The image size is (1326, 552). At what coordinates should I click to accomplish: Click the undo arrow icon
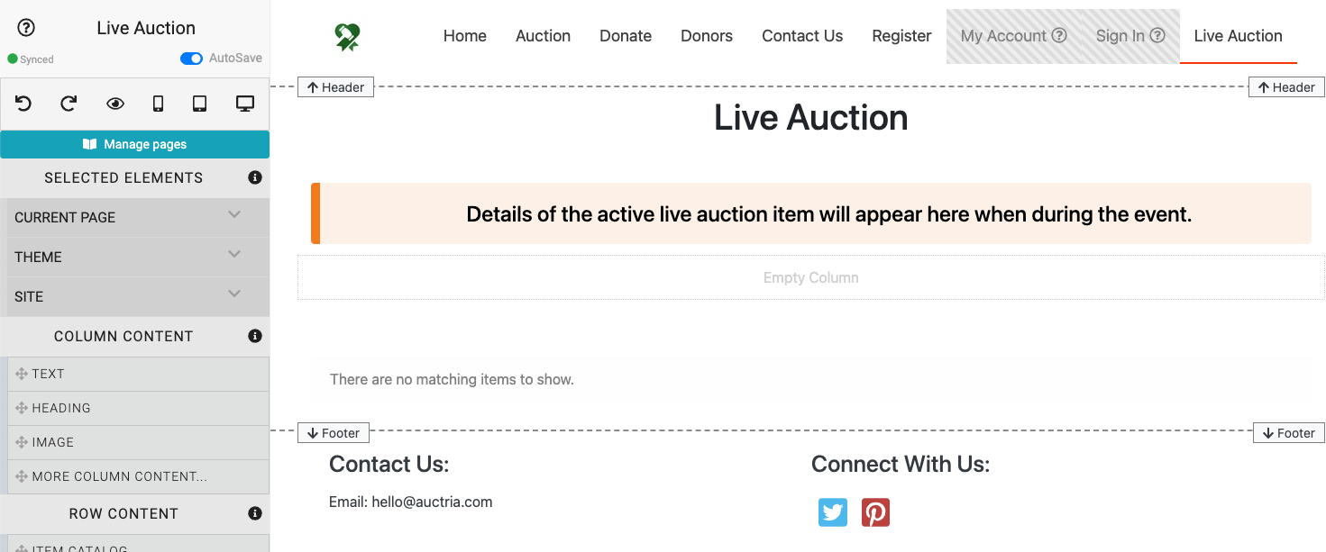[x=23, y=104]
